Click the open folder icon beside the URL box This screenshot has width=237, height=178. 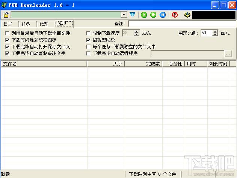[x=6, y=15]
